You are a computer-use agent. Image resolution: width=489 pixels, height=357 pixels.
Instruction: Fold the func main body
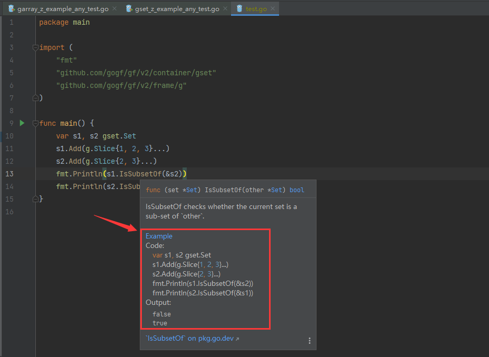click(x=35, y=123)
